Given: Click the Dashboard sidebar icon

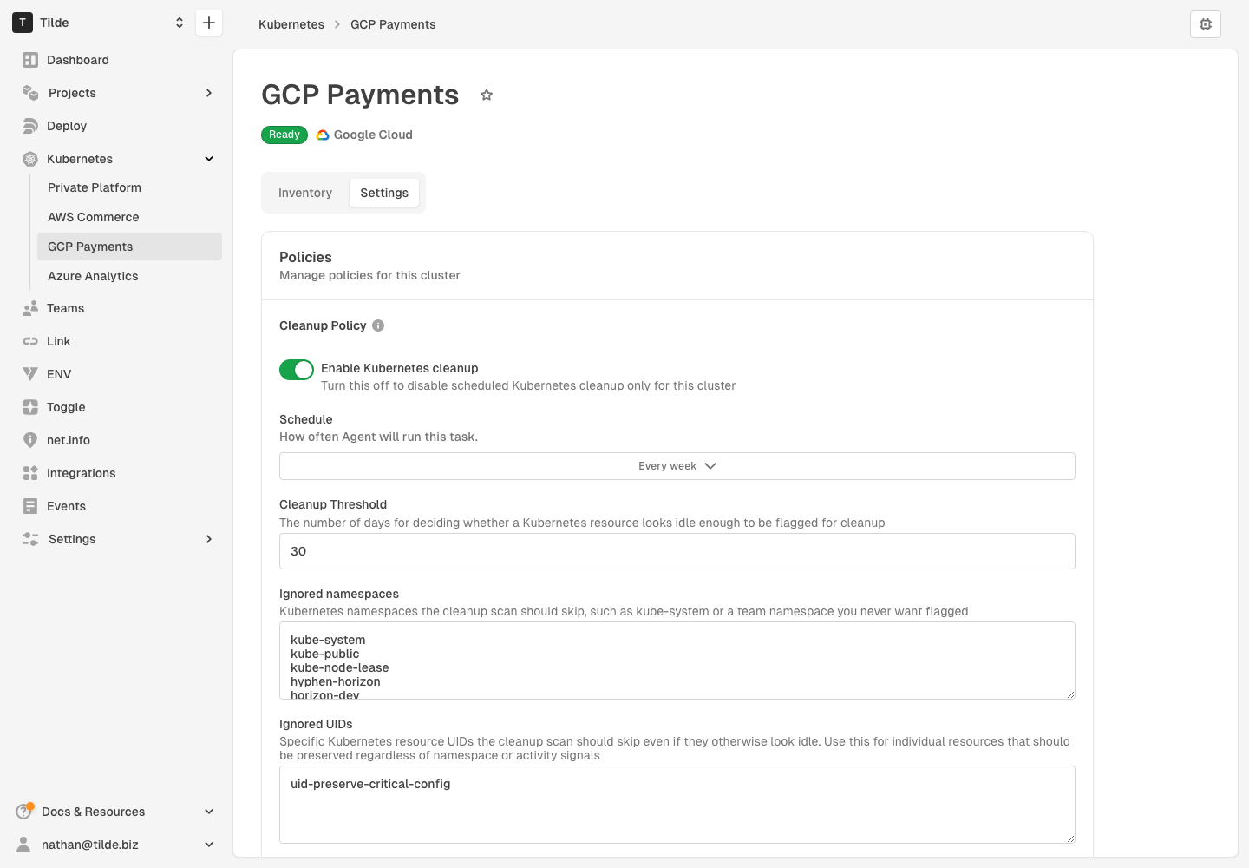Looking at the screenshot, I should point(30,60).
